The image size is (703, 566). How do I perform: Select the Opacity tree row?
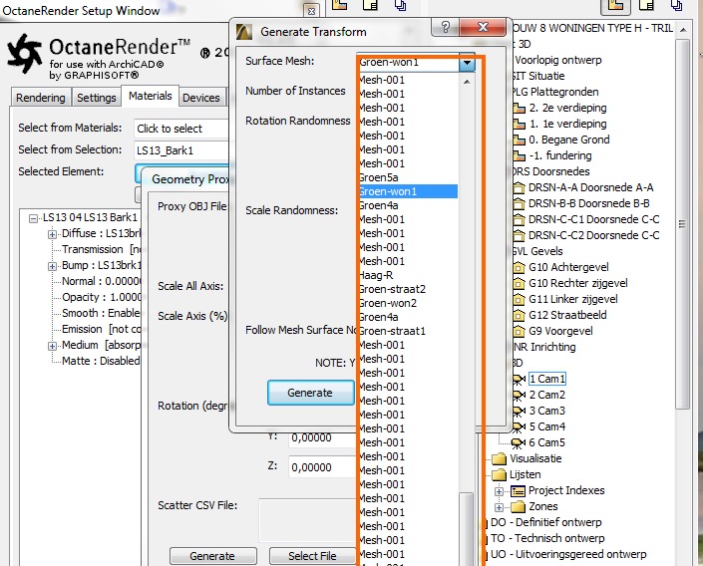coord(102,297)
